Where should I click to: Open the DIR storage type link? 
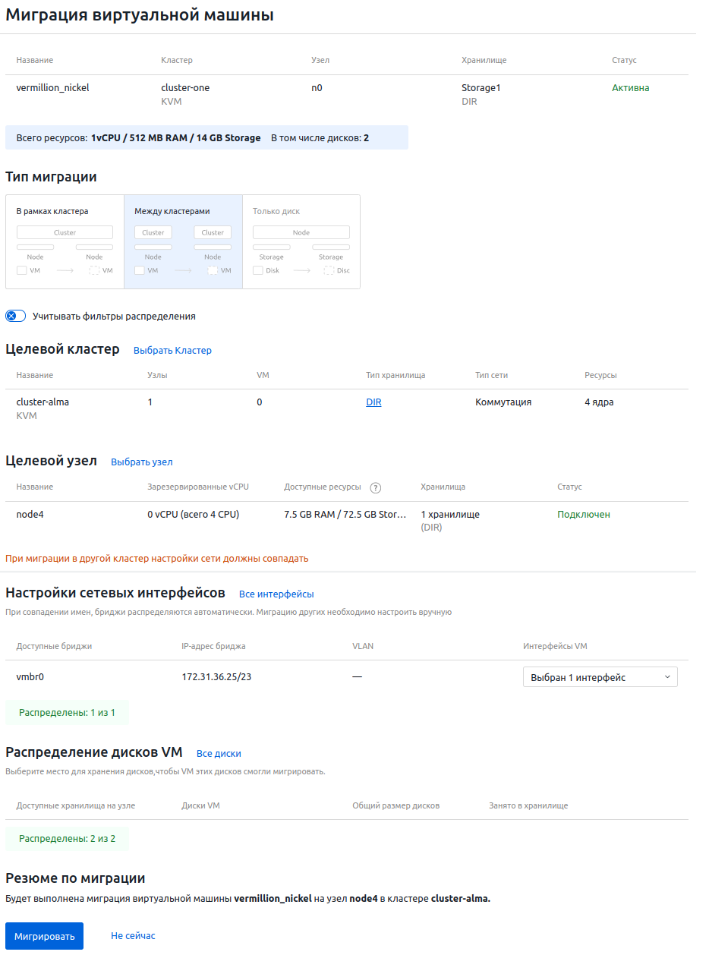tap(373, 402)
